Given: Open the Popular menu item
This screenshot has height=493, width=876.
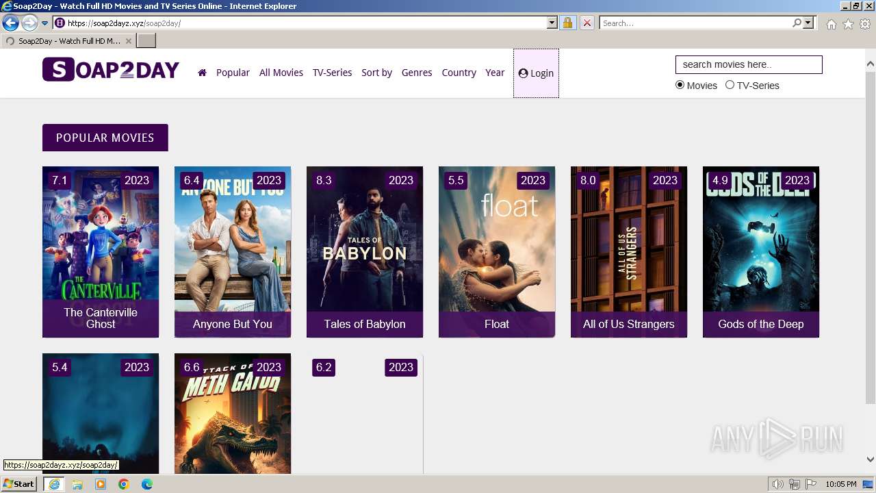Looking at the screenshot, I should click(x=233, y=73).
